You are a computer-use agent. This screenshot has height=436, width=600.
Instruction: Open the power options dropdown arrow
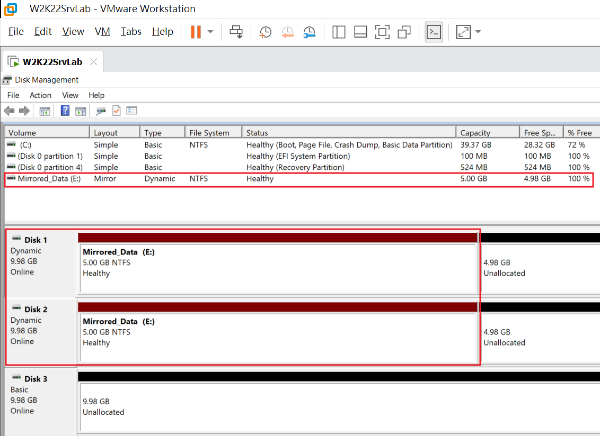(210, 32)
